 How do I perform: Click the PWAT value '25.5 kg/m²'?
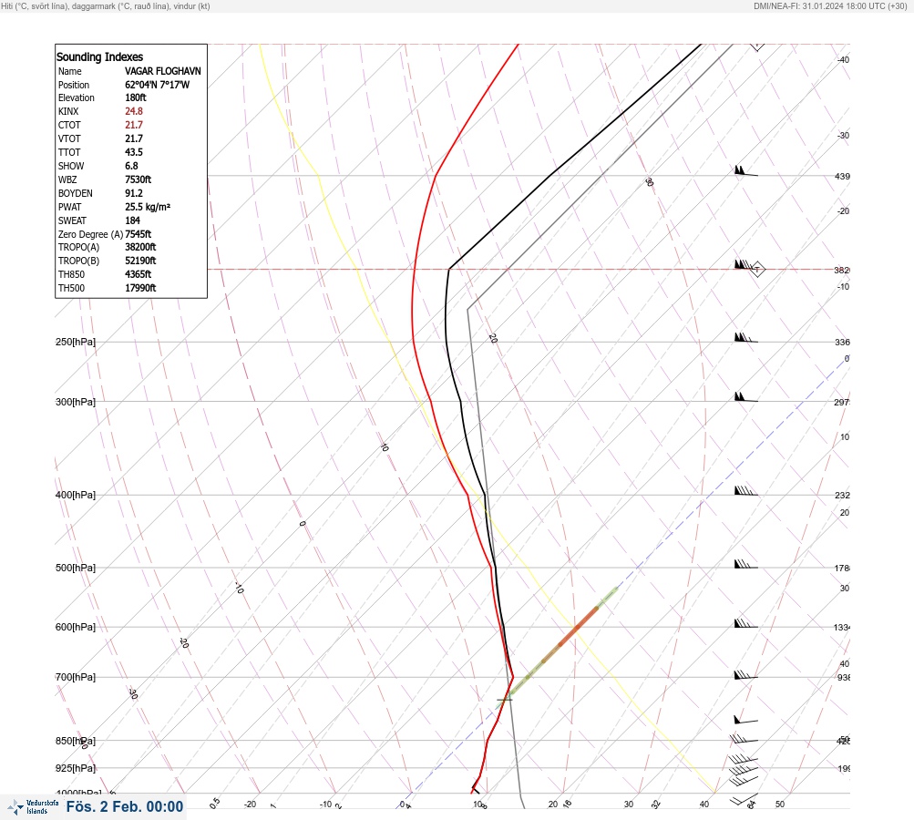[148, 207]
